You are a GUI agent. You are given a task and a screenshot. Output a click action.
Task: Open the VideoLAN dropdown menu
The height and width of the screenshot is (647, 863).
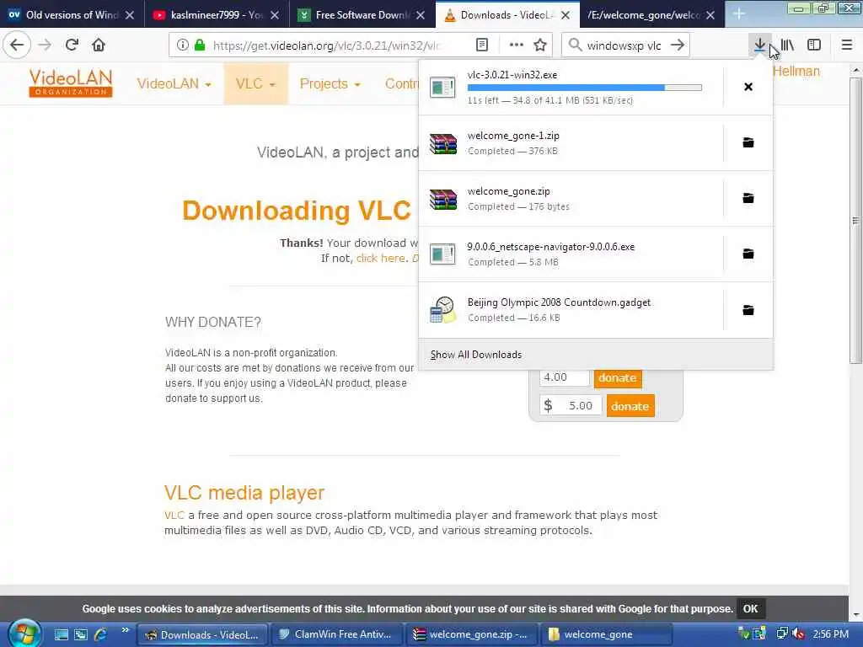[174, 83]
